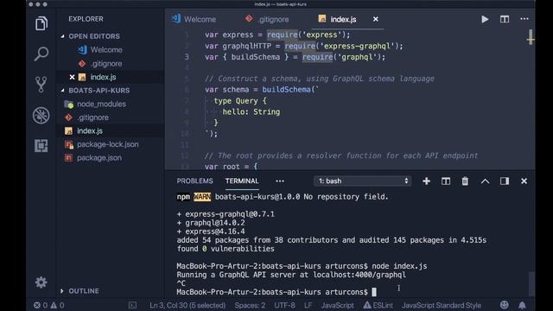This screenshot has height=311, width=553.
Task: Switch to the PROBLEMS panel tab
Action: tap(194, 181)
